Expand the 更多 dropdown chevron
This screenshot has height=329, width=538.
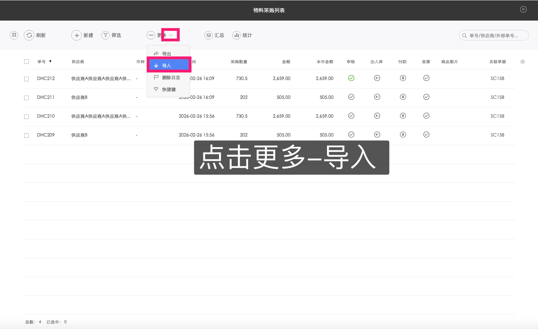[x=171, y=35]
